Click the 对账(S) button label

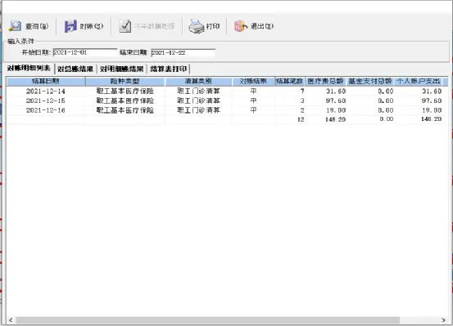coord(91,26)
